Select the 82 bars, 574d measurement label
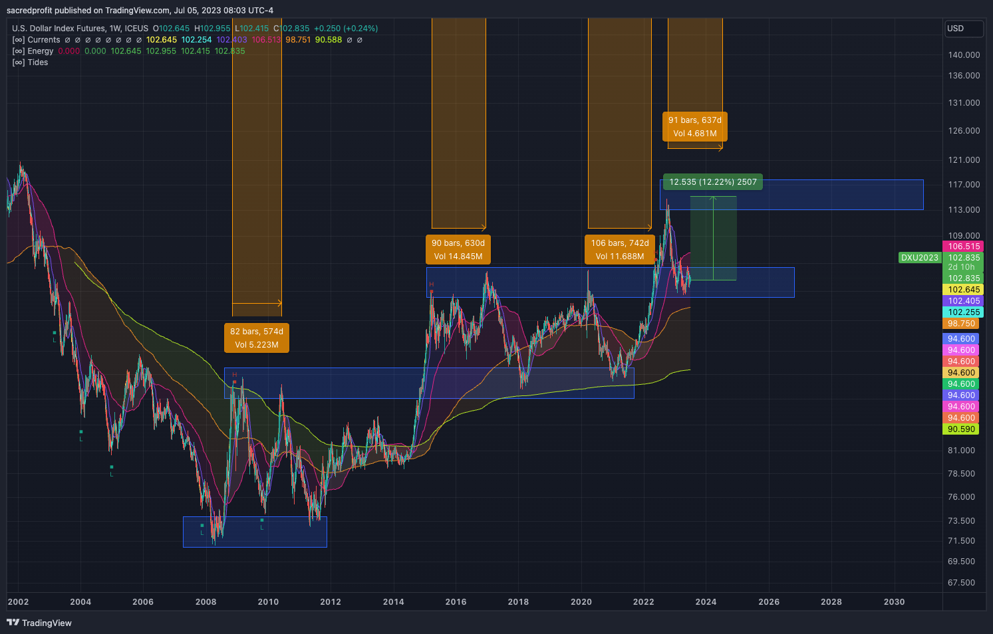The height and width of the screenshot is (634, 993). pos(257,338)
